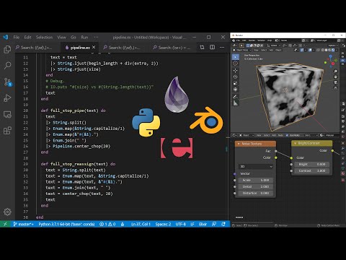Show errors and warnings count in status bar
Viewport: 346px width, 260px height.
click(x=107, y=224)
